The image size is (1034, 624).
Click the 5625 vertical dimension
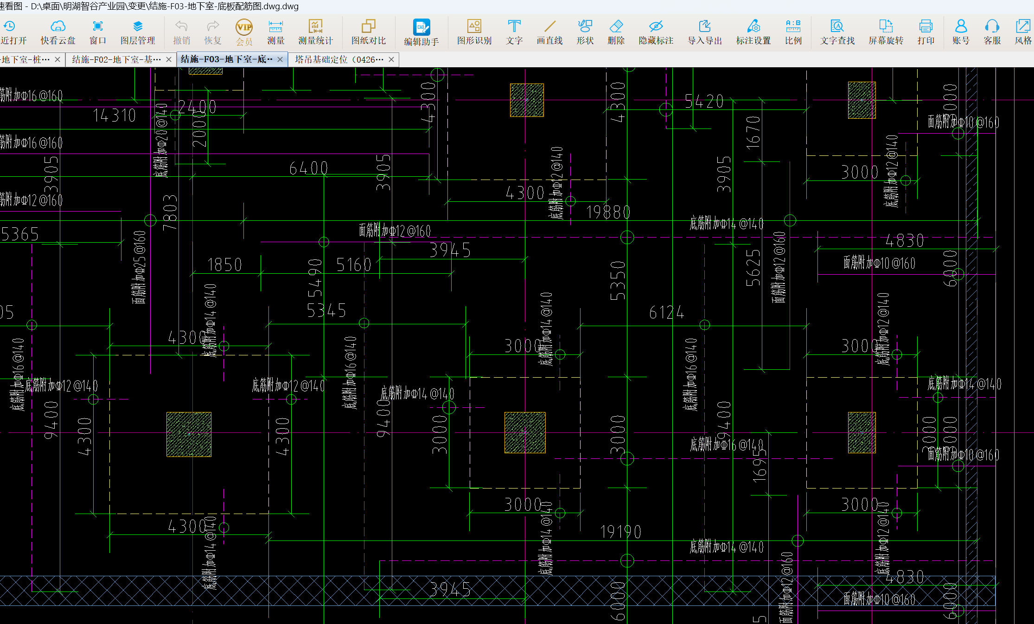point(753,268)
